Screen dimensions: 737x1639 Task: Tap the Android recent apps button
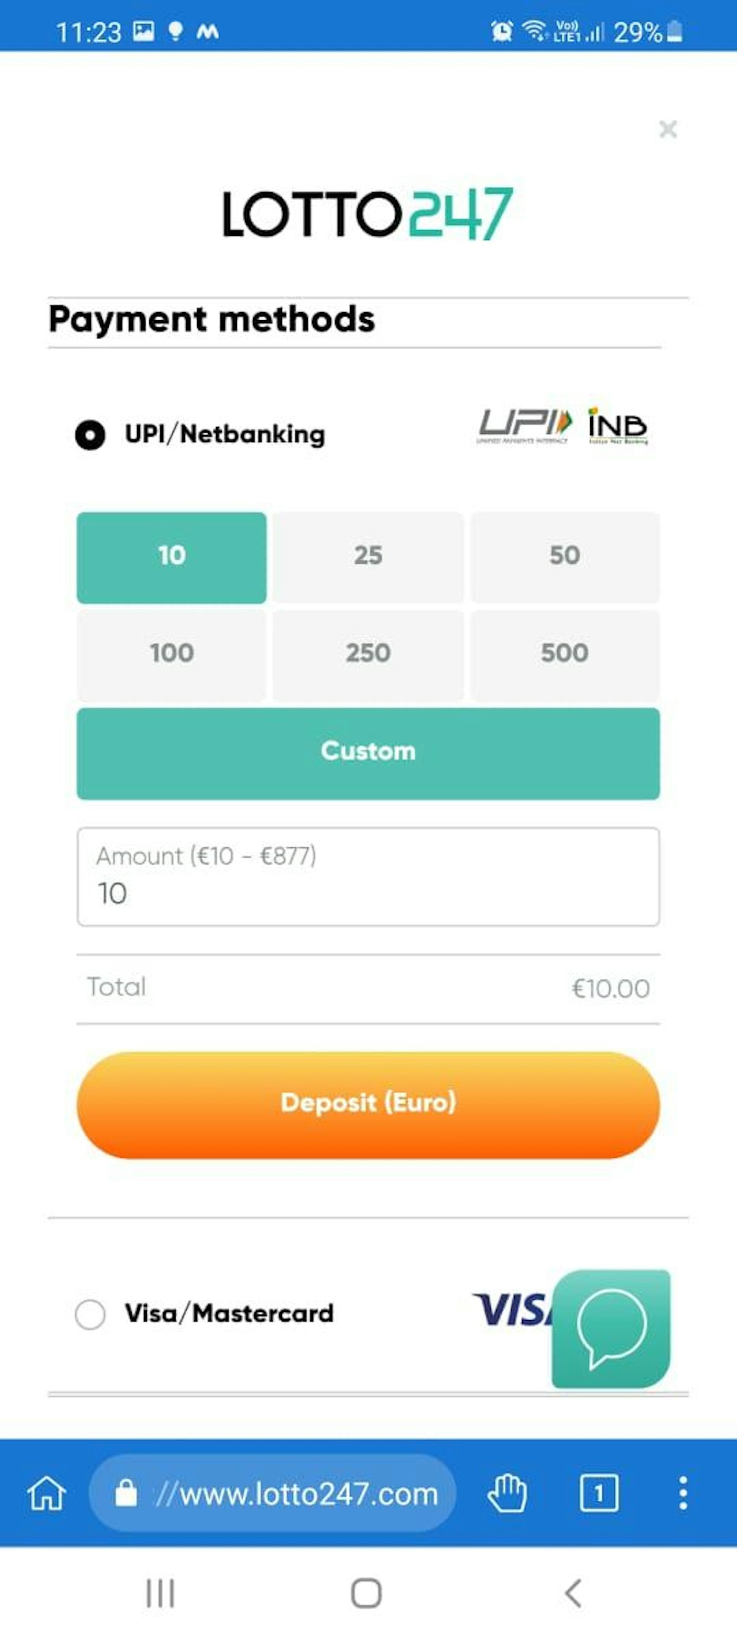coord(160,1593)
